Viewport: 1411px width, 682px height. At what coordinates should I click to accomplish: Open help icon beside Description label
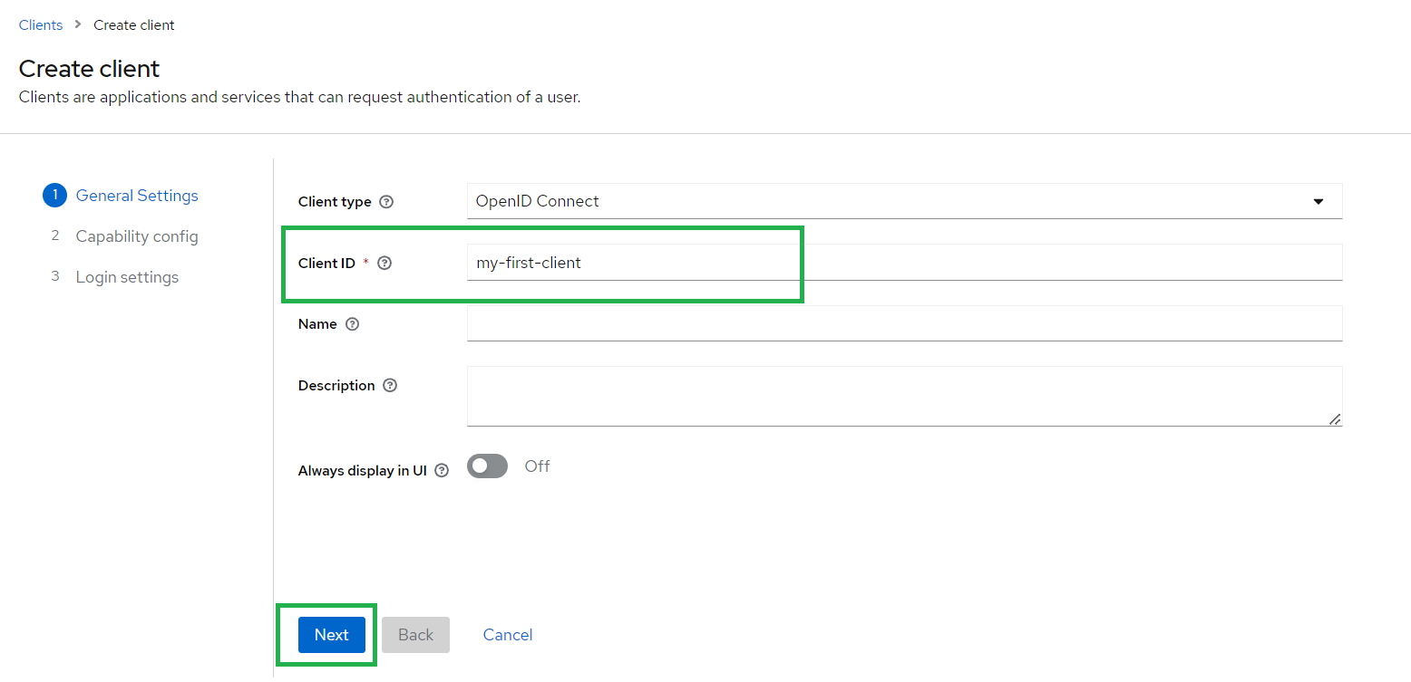390,386
